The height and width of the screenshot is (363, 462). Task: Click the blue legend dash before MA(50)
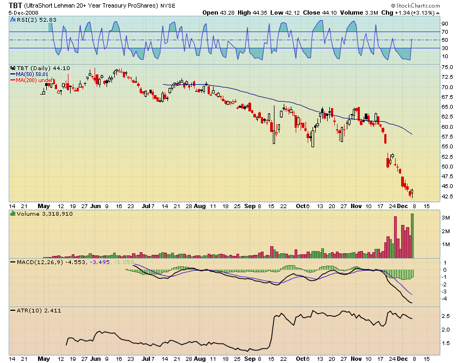13,74
